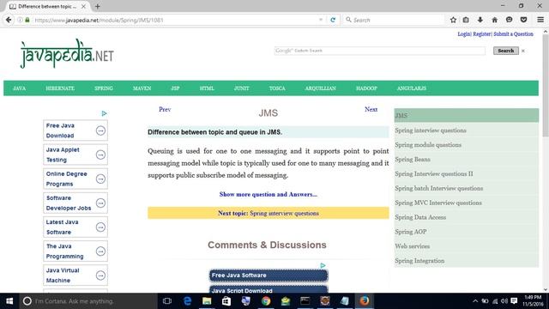This screenshot has width=549, height=309.
Task: Open Spring AOP in sidebar
Action: [x=410, y=232]
